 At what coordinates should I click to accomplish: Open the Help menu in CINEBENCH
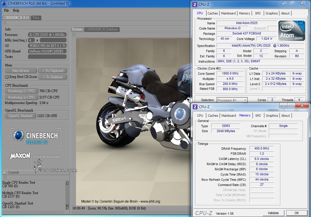click(16, 10)
